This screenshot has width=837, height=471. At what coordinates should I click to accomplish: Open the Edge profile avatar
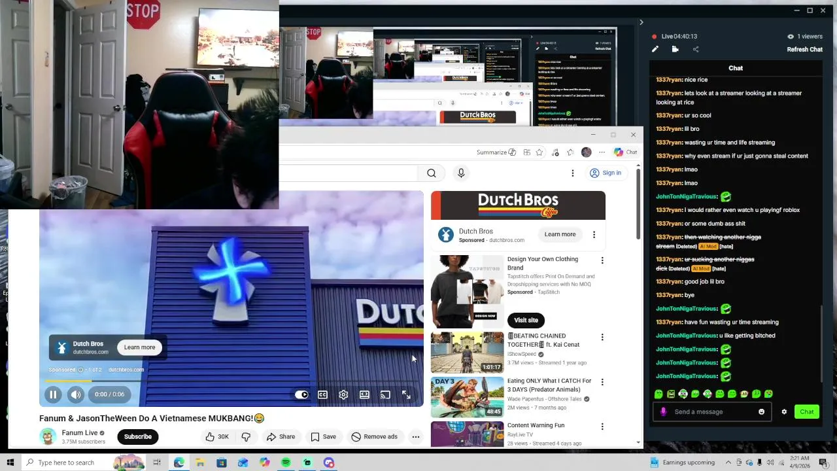click(586, 152)
